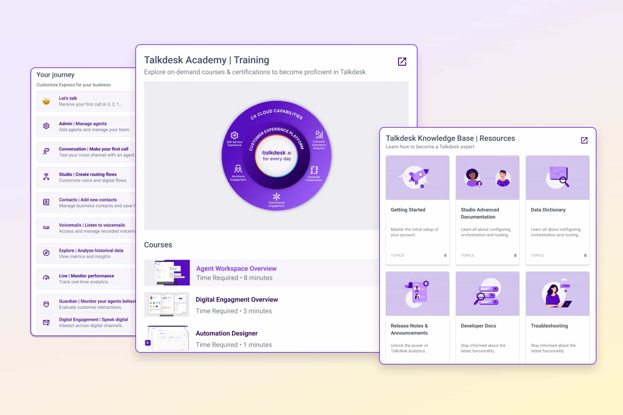This screenshot has height=415, width=623.
Task: Open the Getting Started resource card
Action: (417, 210)
